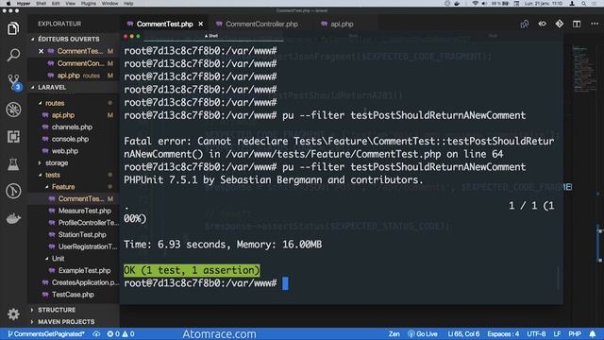Change encoding via UTF-8 in status bar
The image size is (604, 340).
(536, 333)
